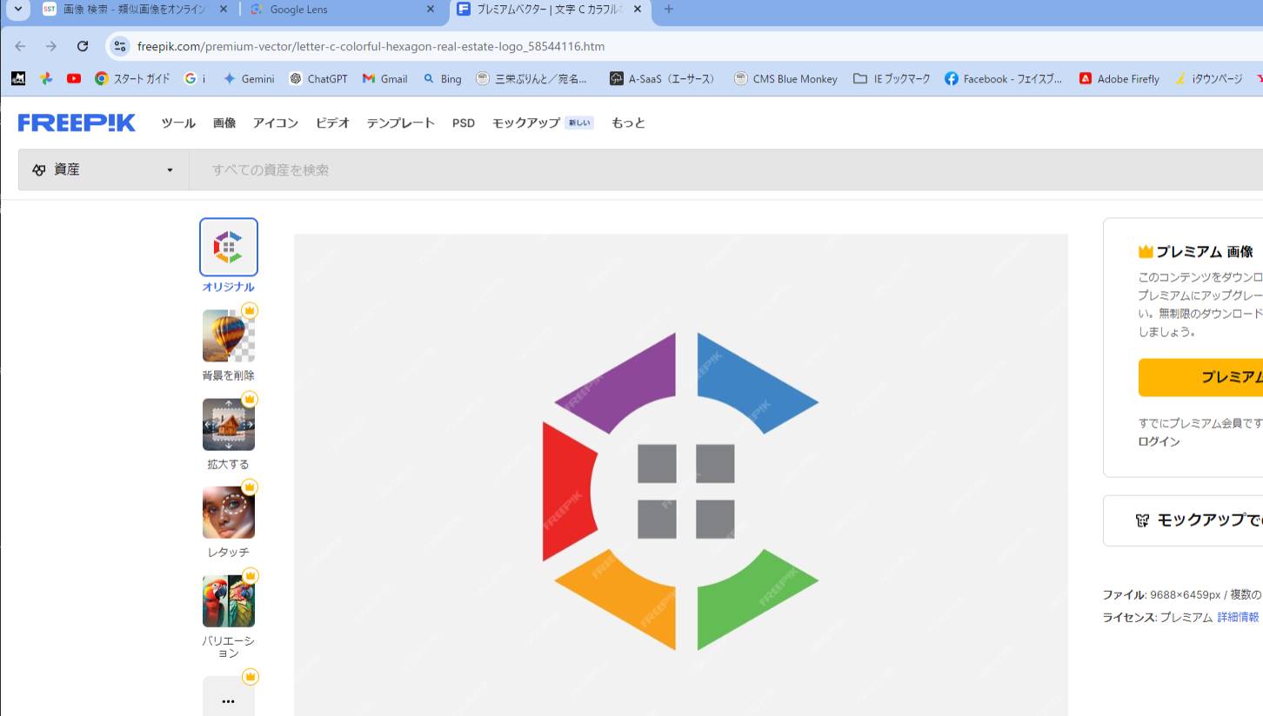Open the Facebook bookmark
The width and height of the screenshot is (1263, 716).
point(1003,78)
